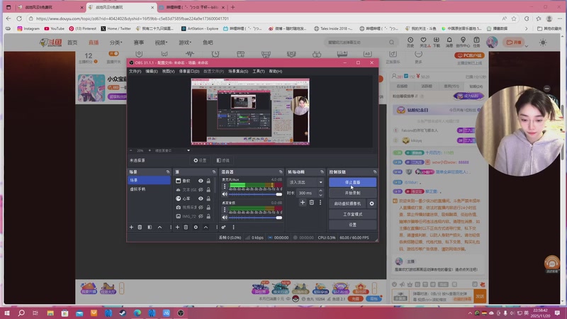Image resolution: width=567 pixels, height=319 pixels.
Task: Start the virtual camera button in OBS
Action: pos(347,203)
